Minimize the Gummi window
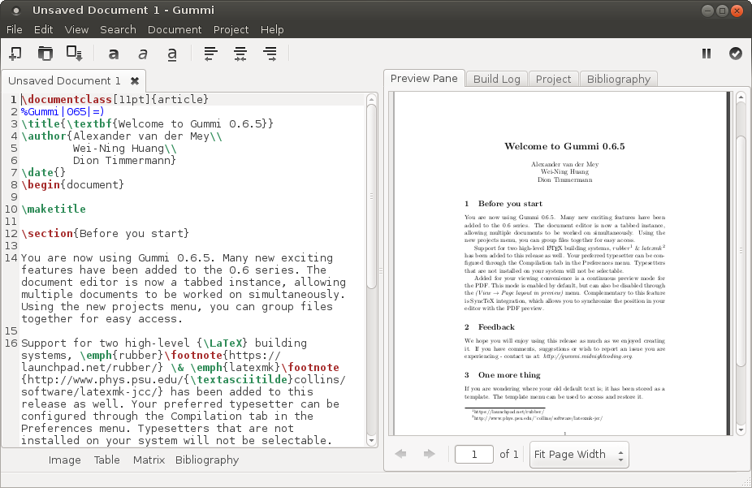 [x=707, y=10]
